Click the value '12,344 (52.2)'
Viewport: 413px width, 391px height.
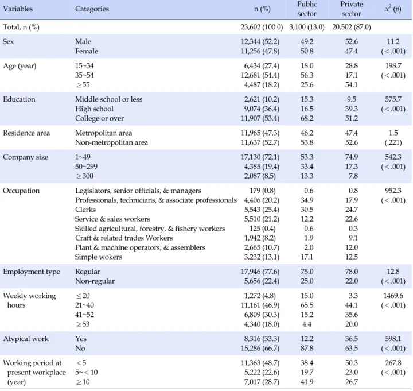[x=260, y=42]
